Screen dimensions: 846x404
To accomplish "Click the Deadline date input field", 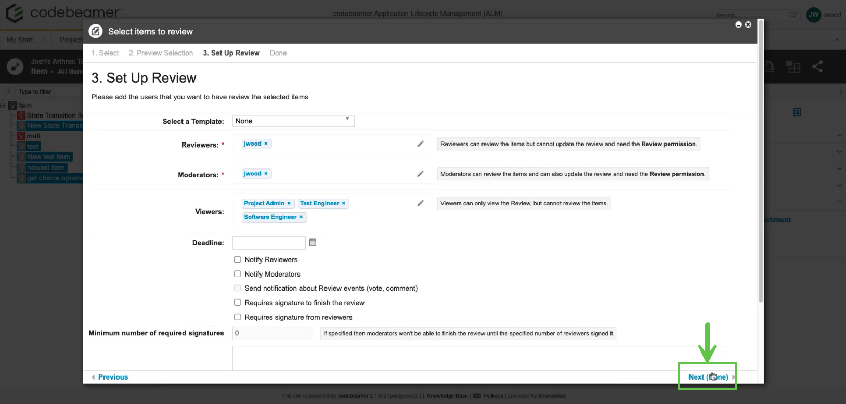I will [x=268, y=243].
